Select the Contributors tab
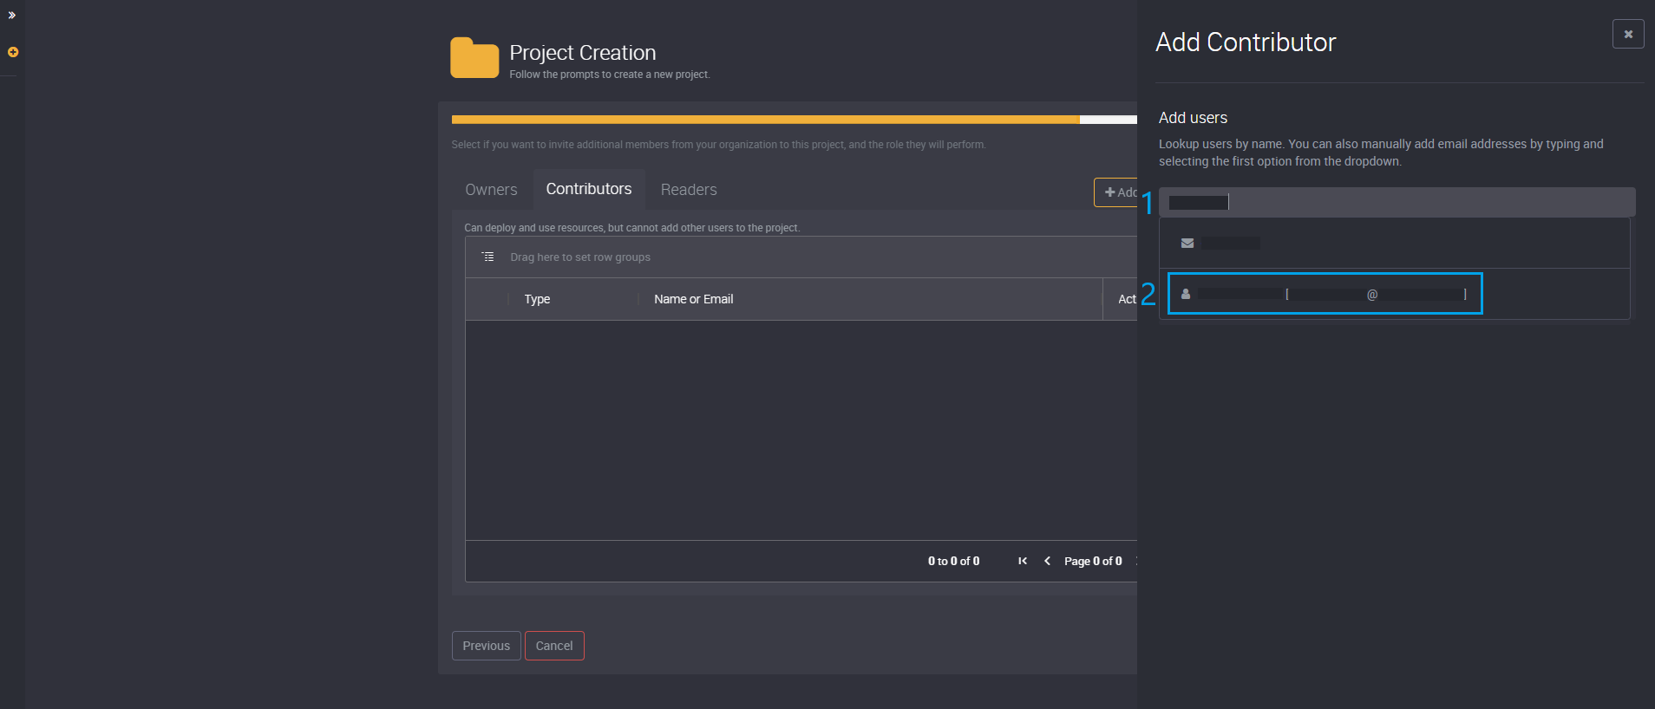Image resolution: width=1655 pixels, height=709 pixels. [x=589, y=189]
